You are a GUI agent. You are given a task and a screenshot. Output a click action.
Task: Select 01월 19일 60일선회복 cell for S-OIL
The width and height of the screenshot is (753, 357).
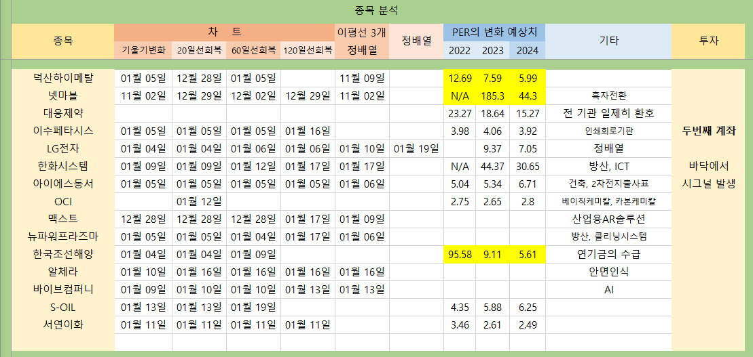[x=253, y=307]
